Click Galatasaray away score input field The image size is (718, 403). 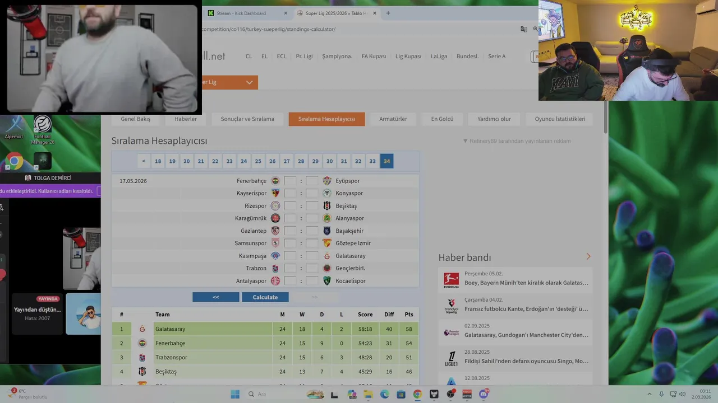pyautogui.click(x=312, y=256)
